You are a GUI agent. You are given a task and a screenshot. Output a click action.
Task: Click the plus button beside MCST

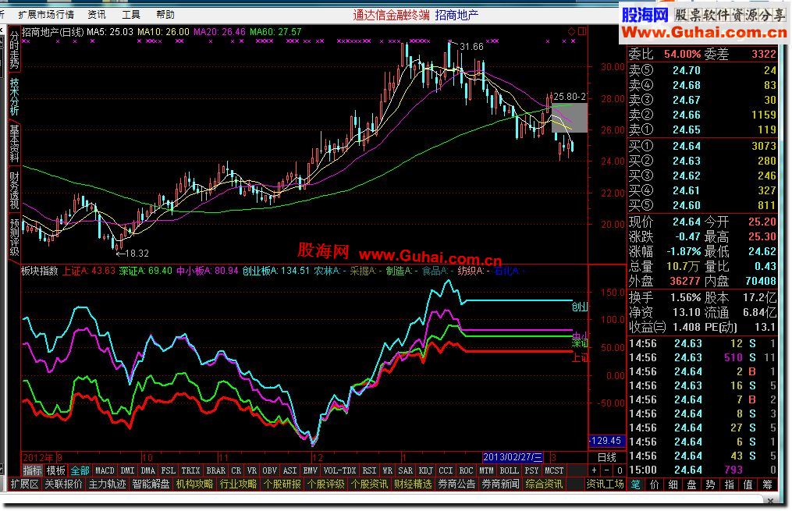(594, 470)
